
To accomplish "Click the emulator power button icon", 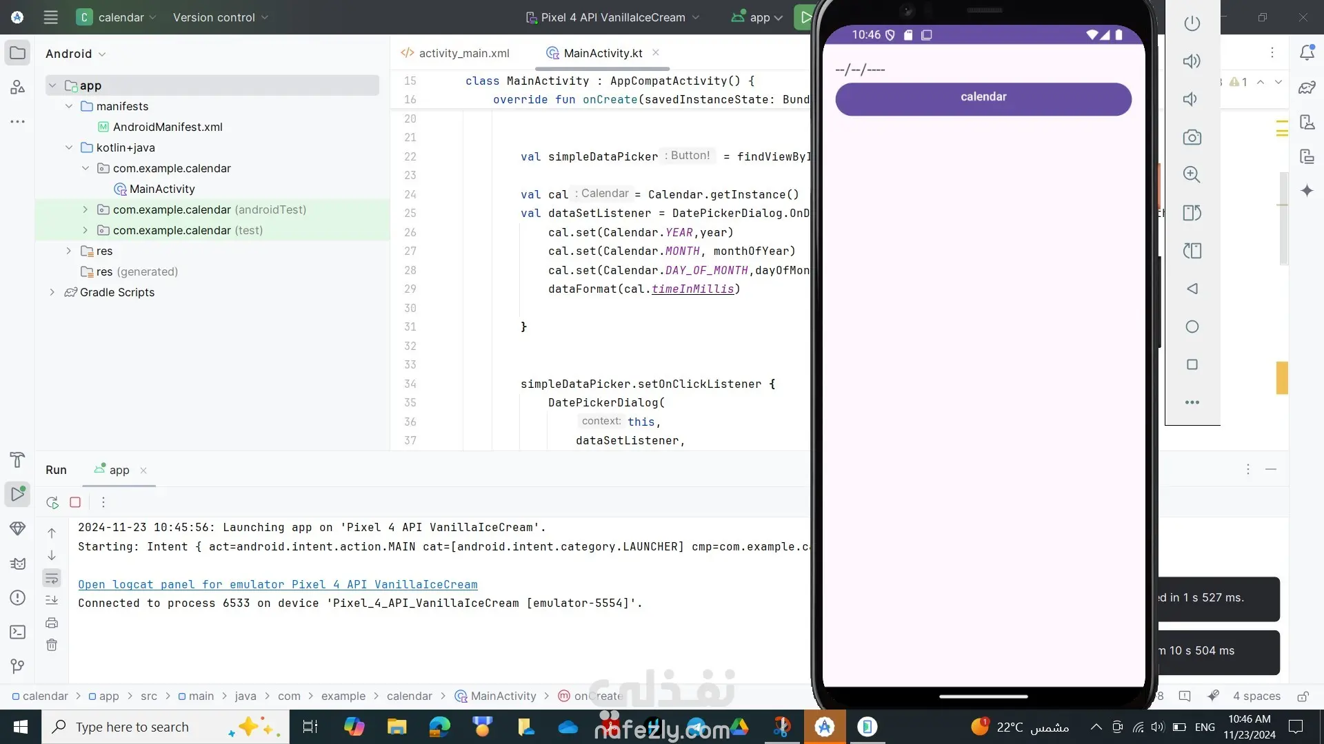I will click(x=1192, y=23).
